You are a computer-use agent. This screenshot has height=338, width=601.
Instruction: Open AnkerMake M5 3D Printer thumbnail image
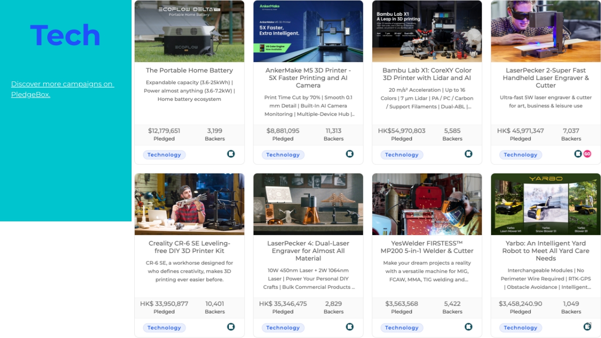308,31
